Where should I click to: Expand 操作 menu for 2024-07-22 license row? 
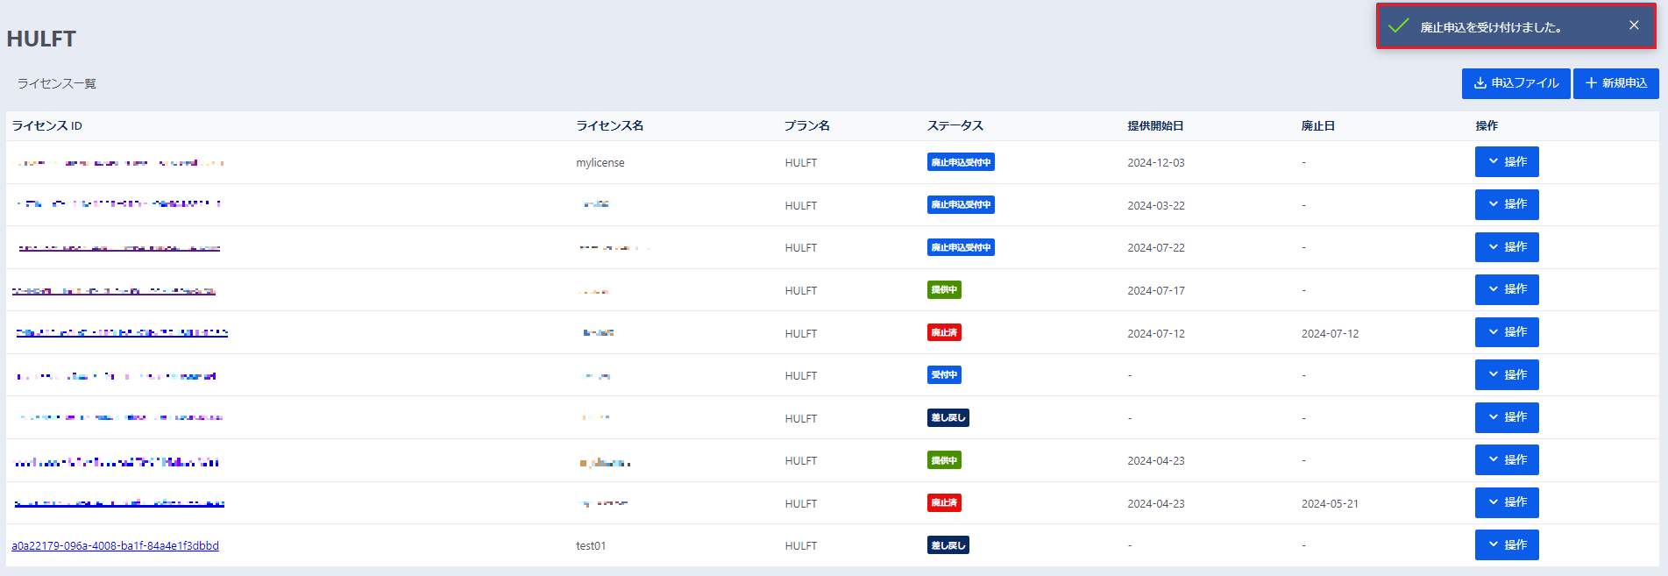pos(1506,247)
